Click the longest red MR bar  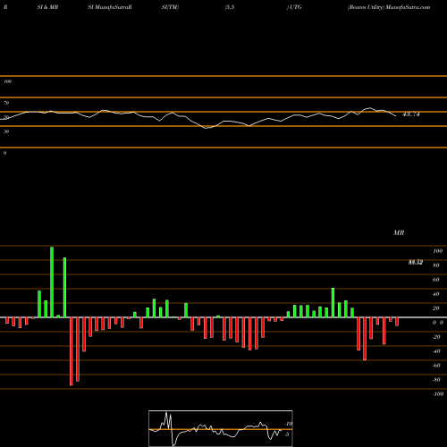pyautogui.click(x=72, y=351)
